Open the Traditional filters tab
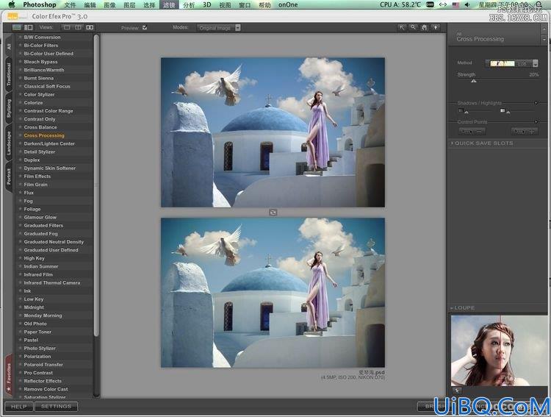This screenshot has height=417, width=551. [x=9, y=74]
